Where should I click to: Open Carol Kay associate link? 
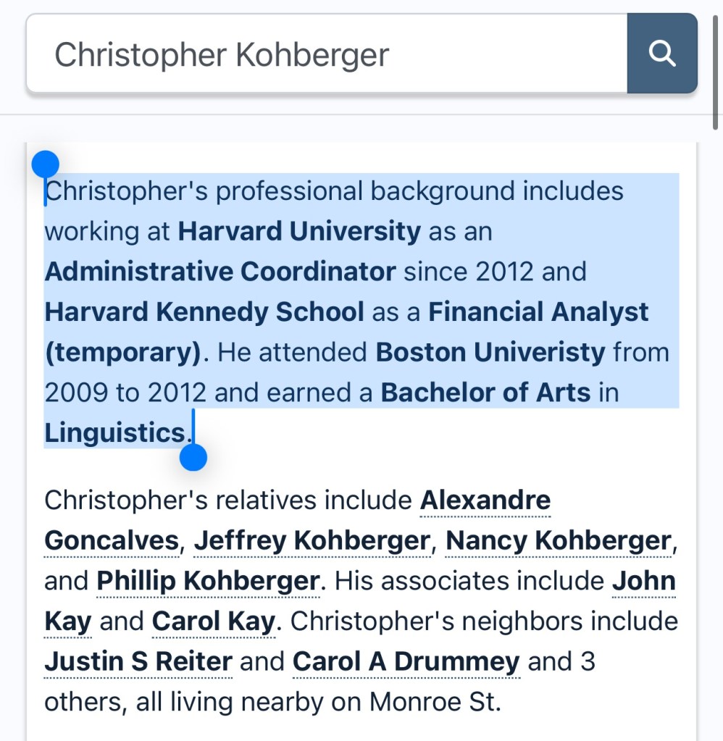click(213, 621)
